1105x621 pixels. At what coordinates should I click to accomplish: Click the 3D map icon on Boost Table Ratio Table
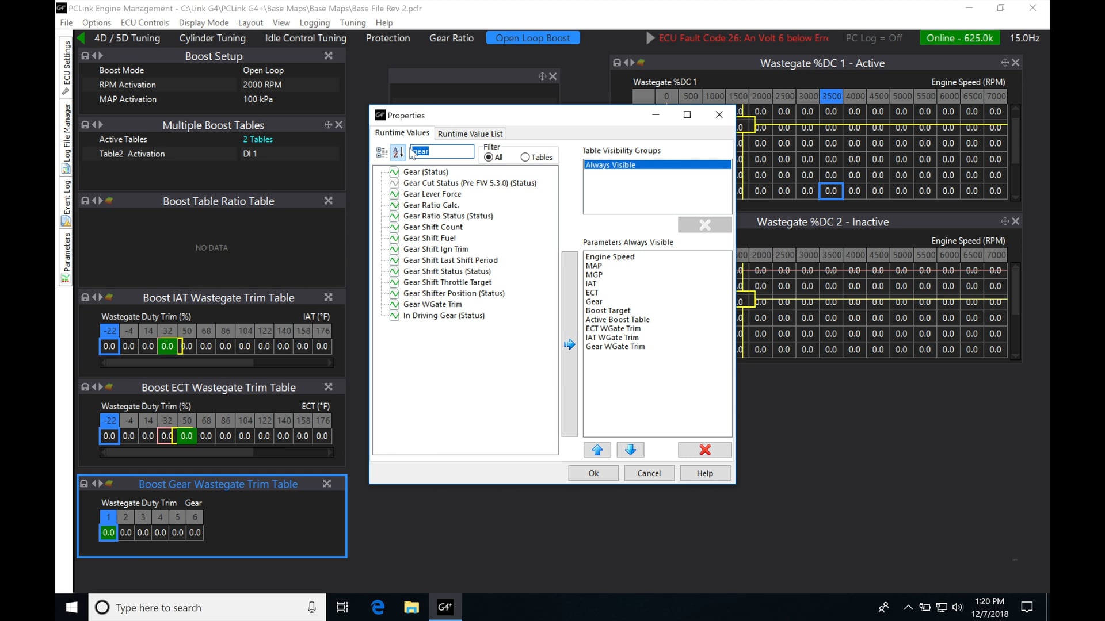point(109,201)
